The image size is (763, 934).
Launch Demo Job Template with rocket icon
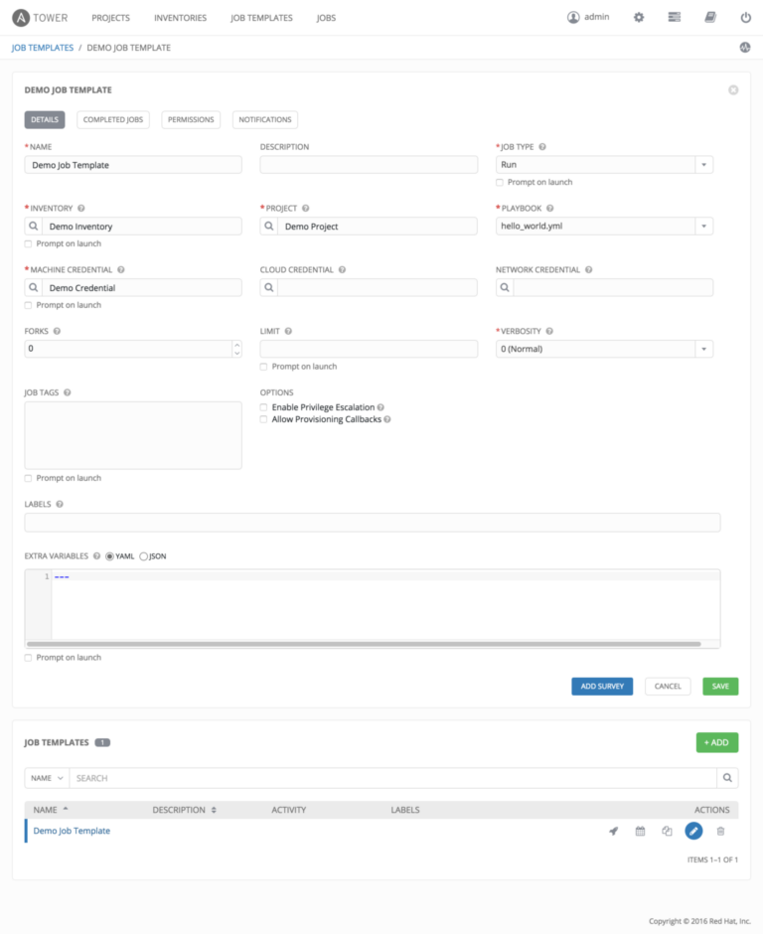614,831
